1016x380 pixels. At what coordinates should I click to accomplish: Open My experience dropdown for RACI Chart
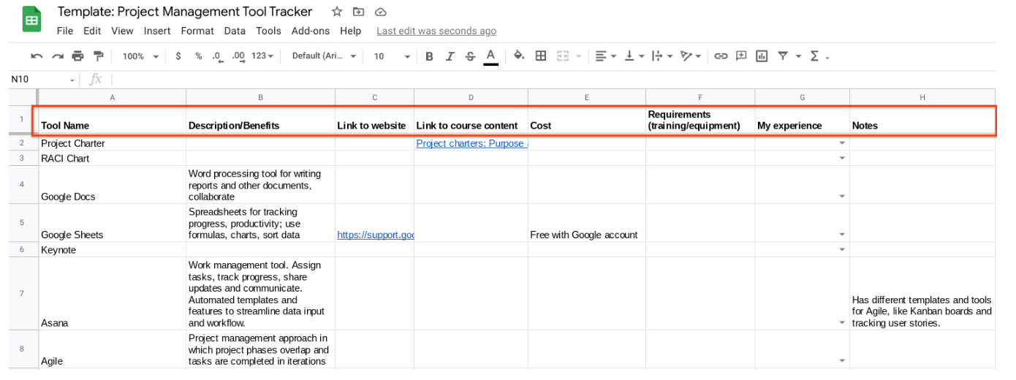click(841, 158)
